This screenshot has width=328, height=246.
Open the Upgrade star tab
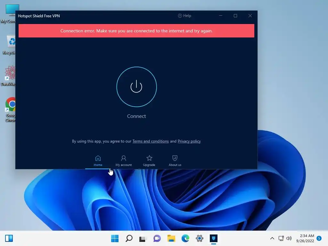(x=149, y=161)
